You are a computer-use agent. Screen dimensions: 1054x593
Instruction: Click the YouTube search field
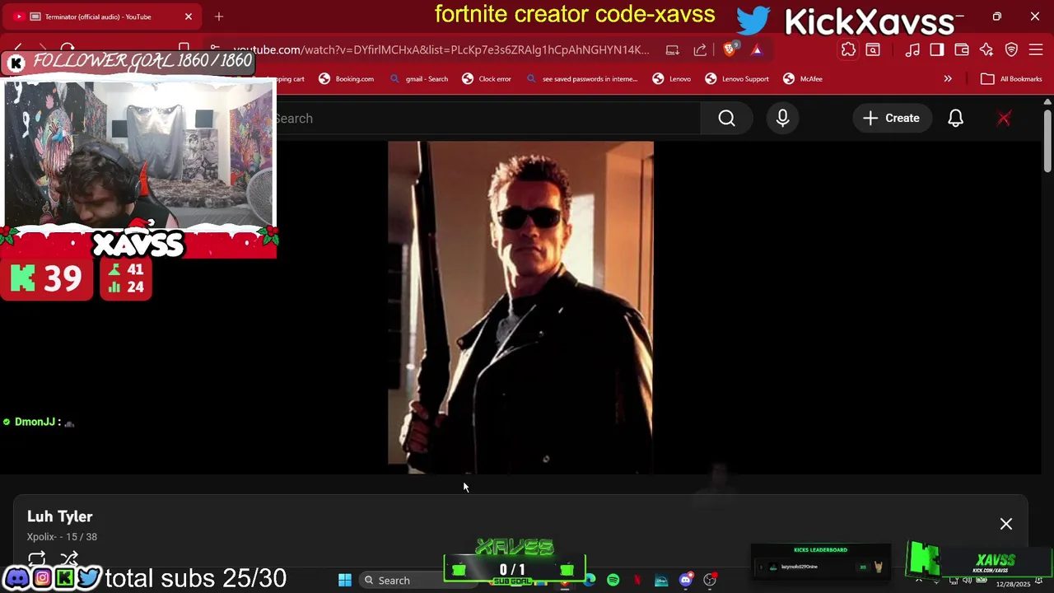[x=486, y=119]
